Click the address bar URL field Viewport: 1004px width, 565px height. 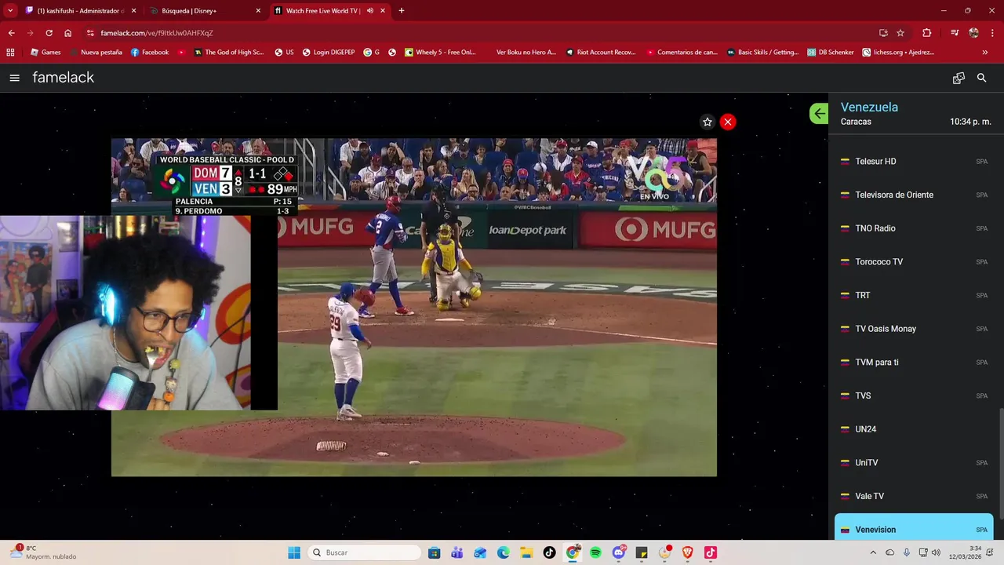pos(471,33)
